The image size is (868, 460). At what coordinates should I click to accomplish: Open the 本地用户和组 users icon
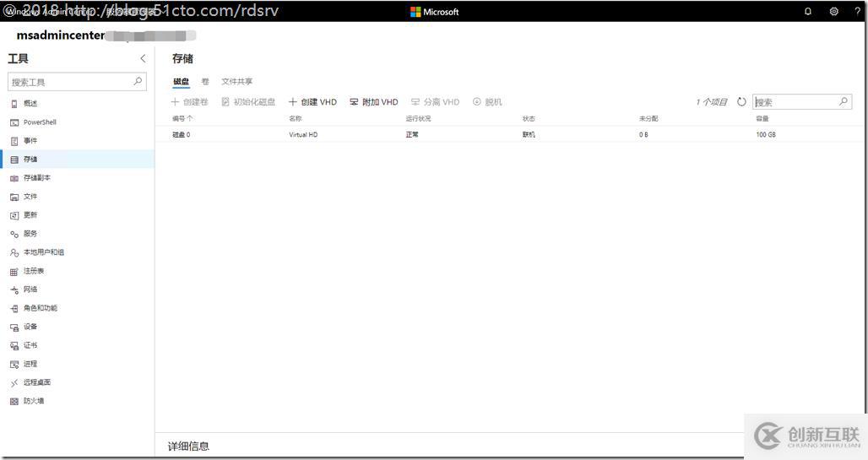(14, 252)
